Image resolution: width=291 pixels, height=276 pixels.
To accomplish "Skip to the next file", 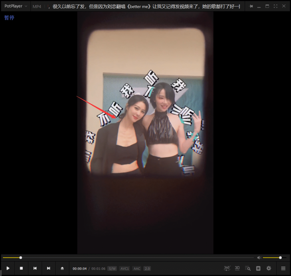I will pyautogui.click(x=49, y=268).
